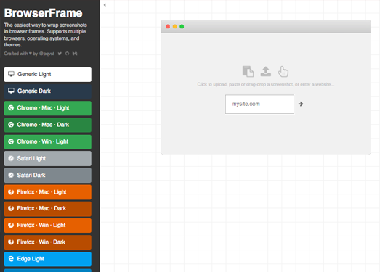Choose Firefox · Mac · Light frame

click(x=48, y=192)
